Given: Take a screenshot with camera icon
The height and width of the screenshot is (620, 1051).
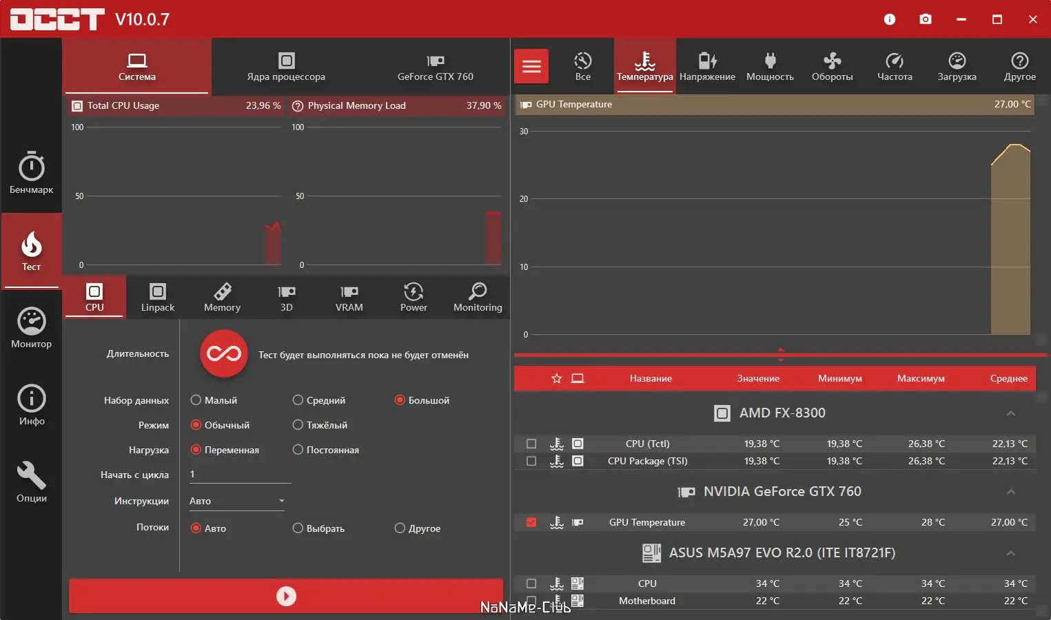Looking at the screenshot, I should [x=926, y=19].
